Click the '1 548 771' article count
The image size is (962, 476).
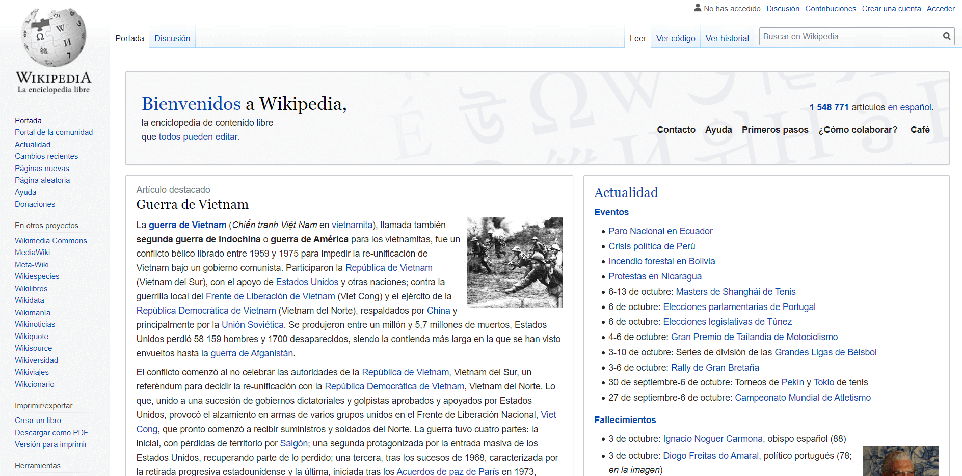coord(829,107)
